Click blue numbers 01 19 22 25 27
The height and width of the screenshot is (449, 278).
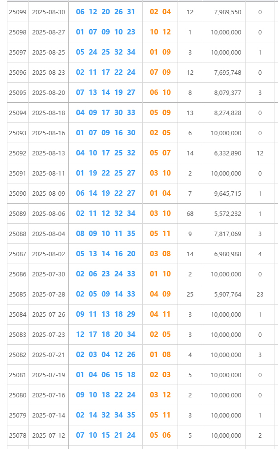[105, 173]
